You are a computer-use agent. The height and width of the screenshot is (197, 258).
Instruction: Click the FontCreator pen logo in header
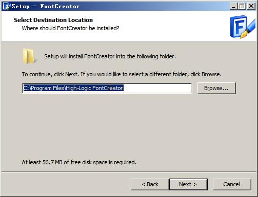(x=243, y=27)
